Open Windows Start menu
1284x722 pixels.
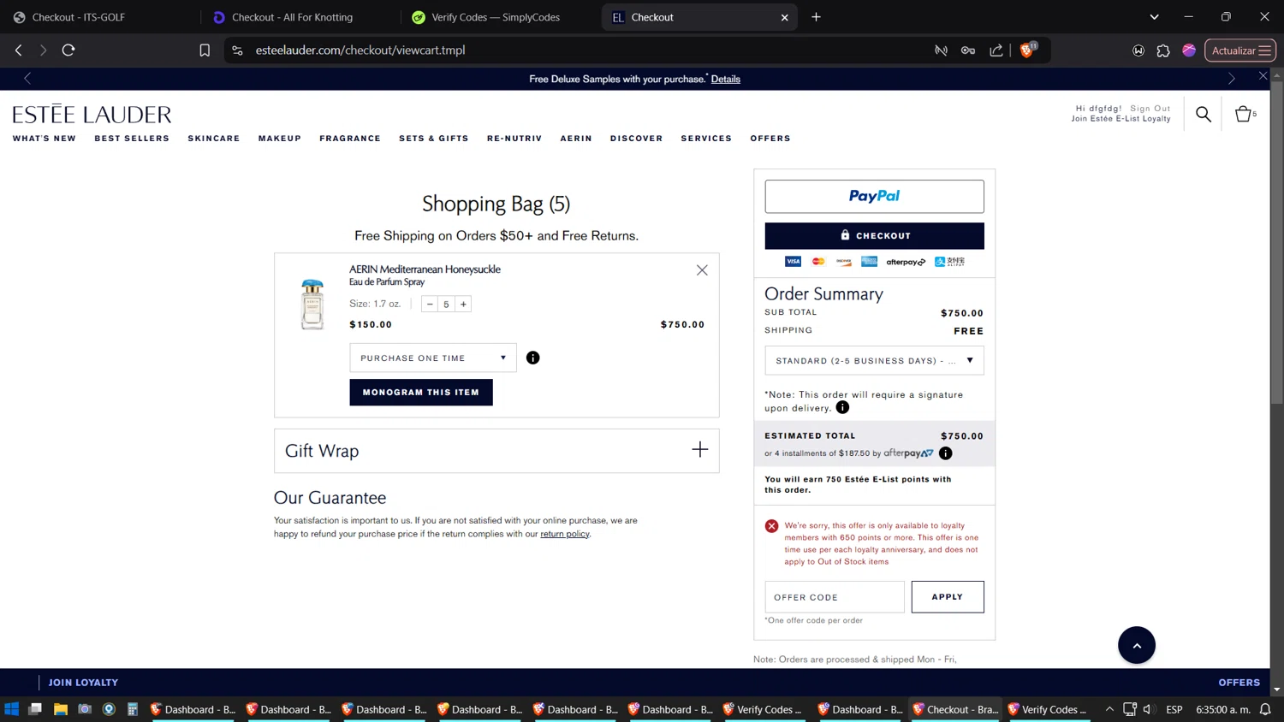[12, 709]
